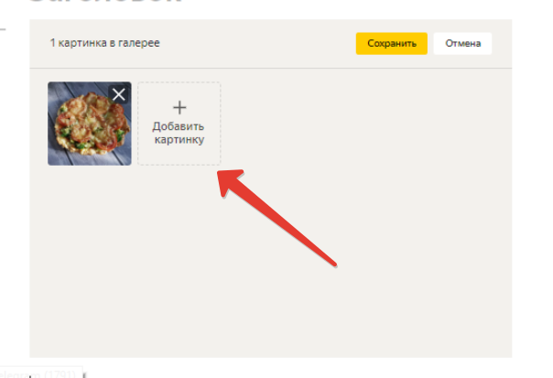Click the divider line under gallery header
This screenshot has width=553, height=378.
(x=270, y=68)
